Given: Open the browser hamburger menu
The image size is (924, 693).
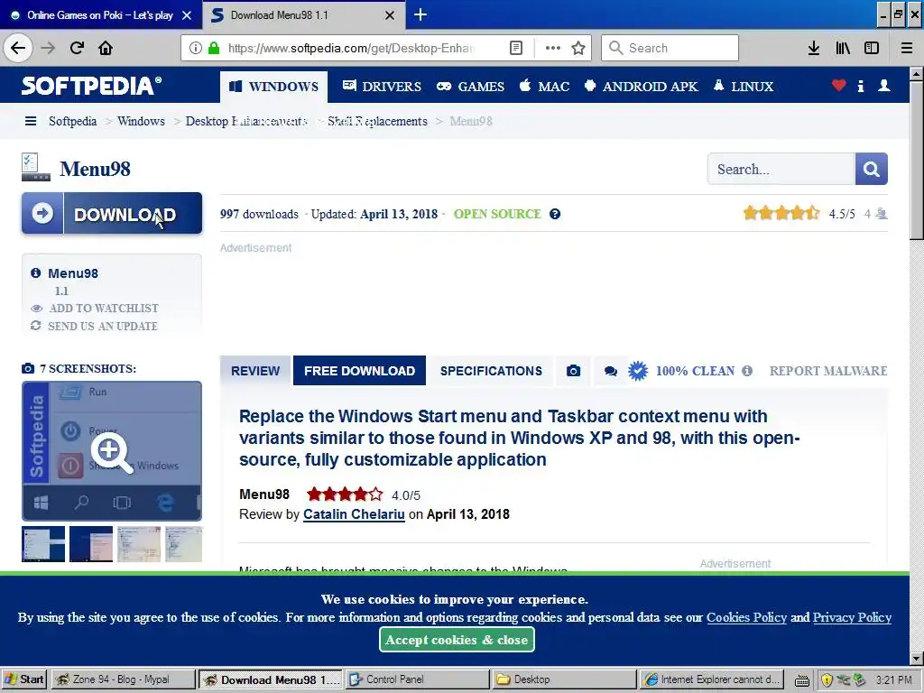Looking at the screenshot, I should pos(907,48).
